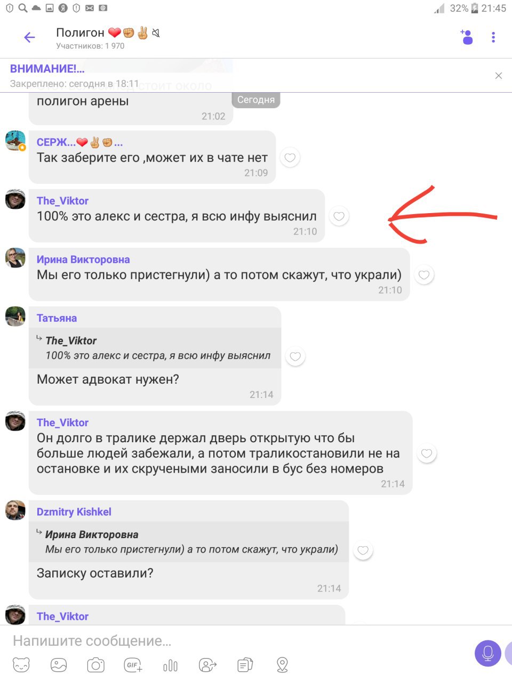Image resolution: width=512 pixels, height=682 pixels.
Task: Open Ирина Викторовна's avatar thumbnail
Action: [x=15, y=258]
